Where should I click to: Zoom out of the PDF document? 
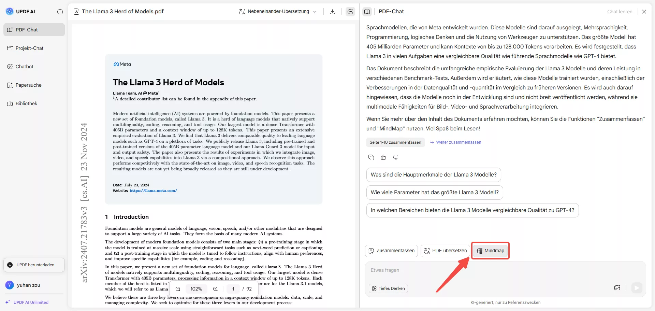(x=178, y=289)
